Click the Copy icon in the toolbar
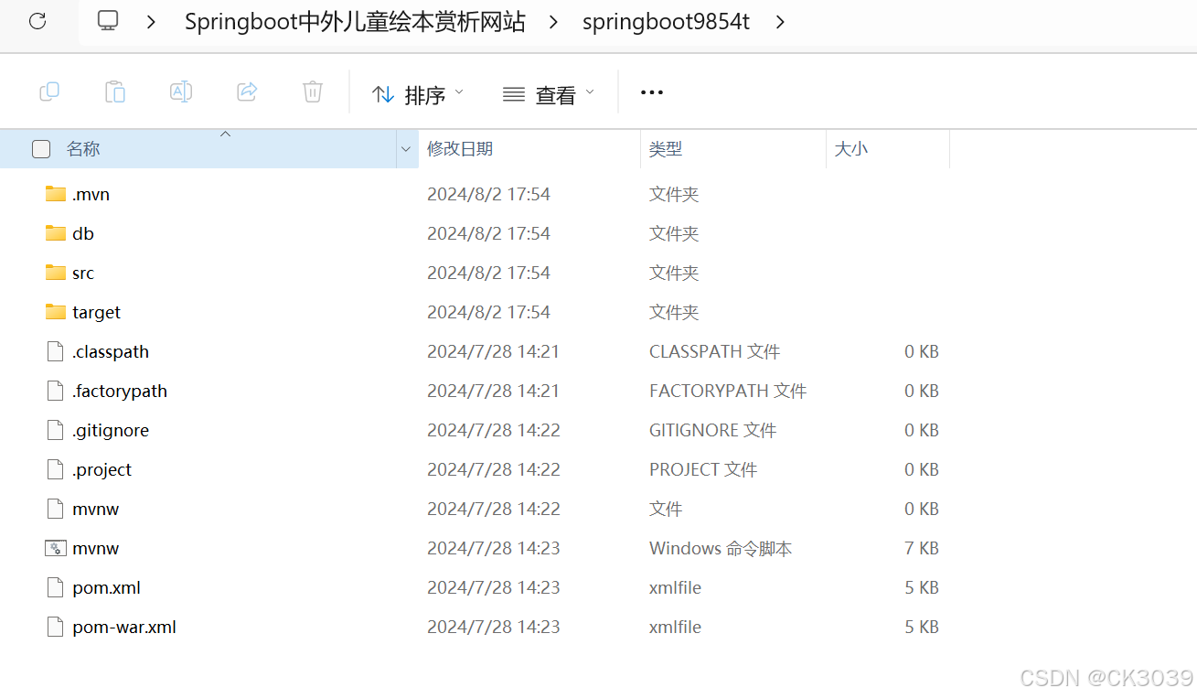 49,91
